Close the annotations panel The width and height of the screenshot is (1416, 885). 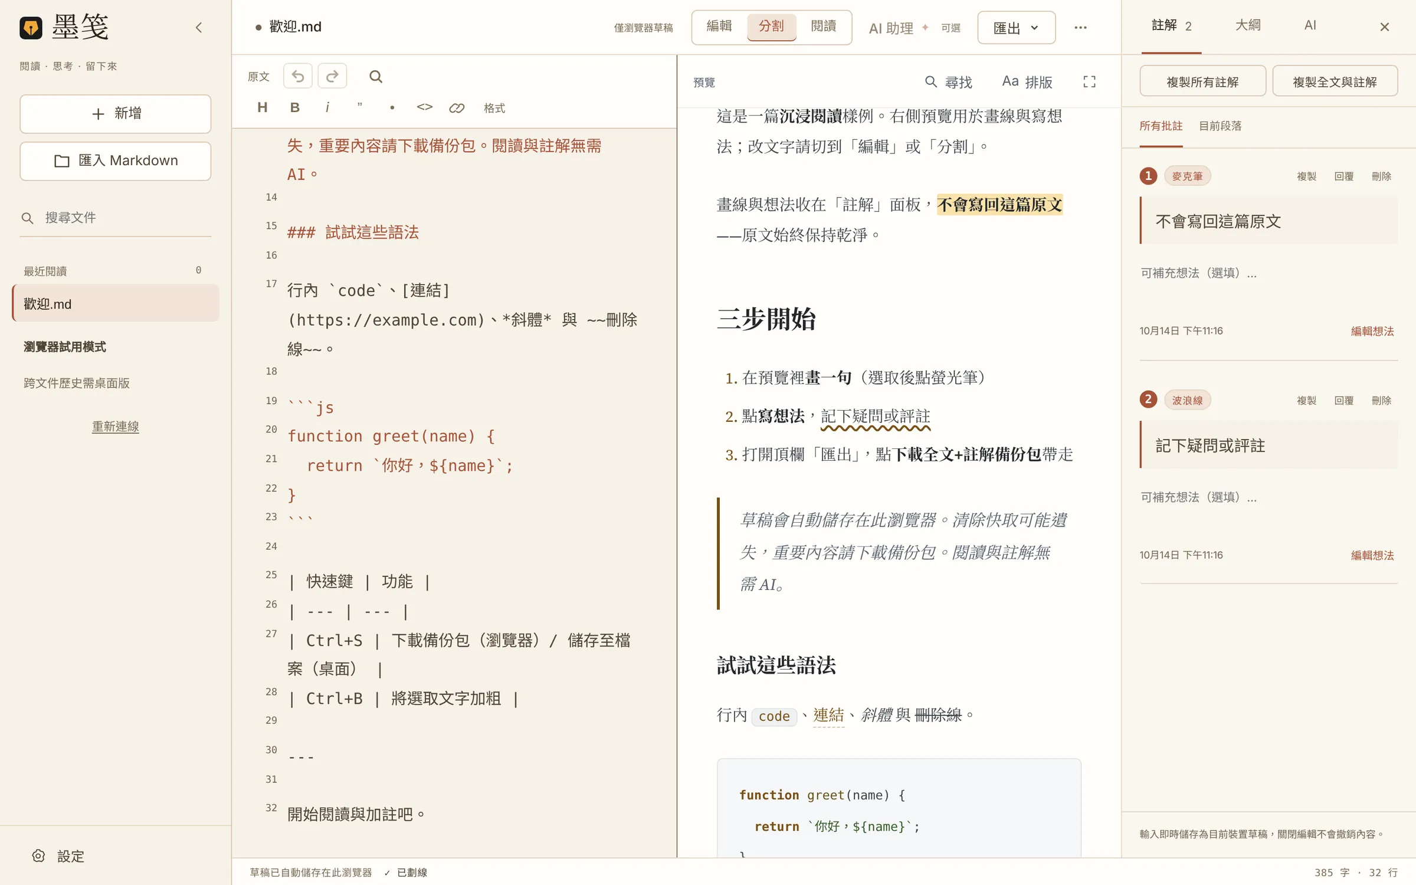point(1385,27)
